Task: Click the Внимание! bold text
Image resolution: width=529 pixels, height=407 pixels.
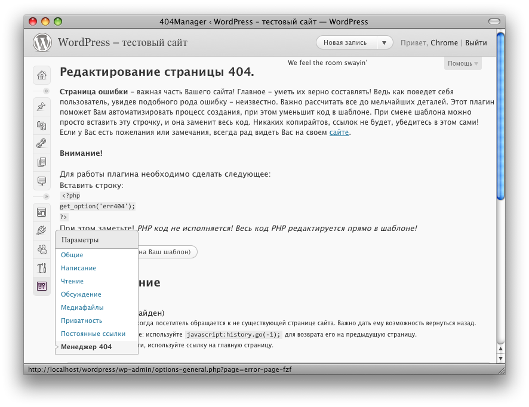Action: pyautogui.click(x=81, y=153)
